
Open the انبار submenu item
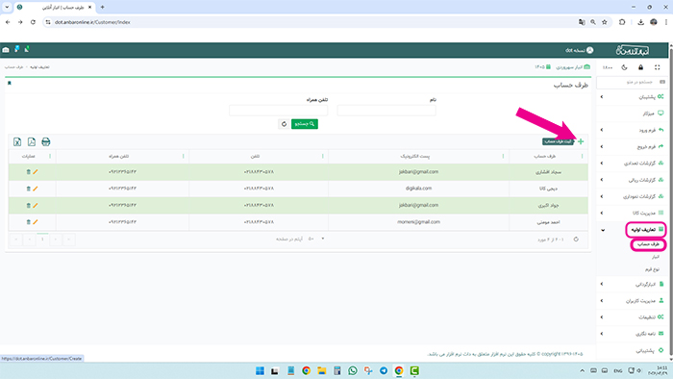tap(655, 257)
